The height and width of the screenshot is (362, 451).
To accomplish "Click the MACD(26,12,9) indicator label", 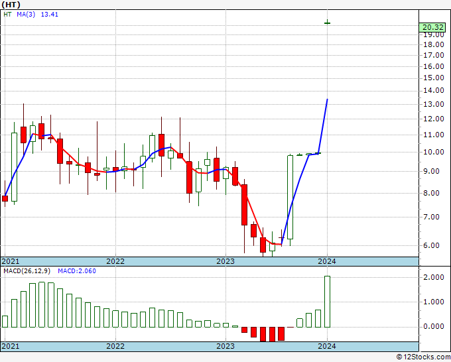I will [x=27, y=271].
